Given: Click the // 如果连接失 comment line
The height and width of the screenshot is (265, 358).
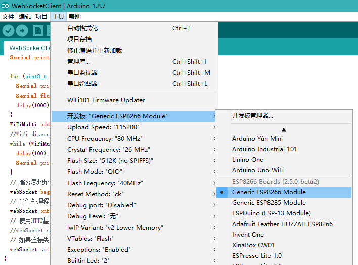Looking at the screenshot, I should pyautogui.click(x=30, y=240).
